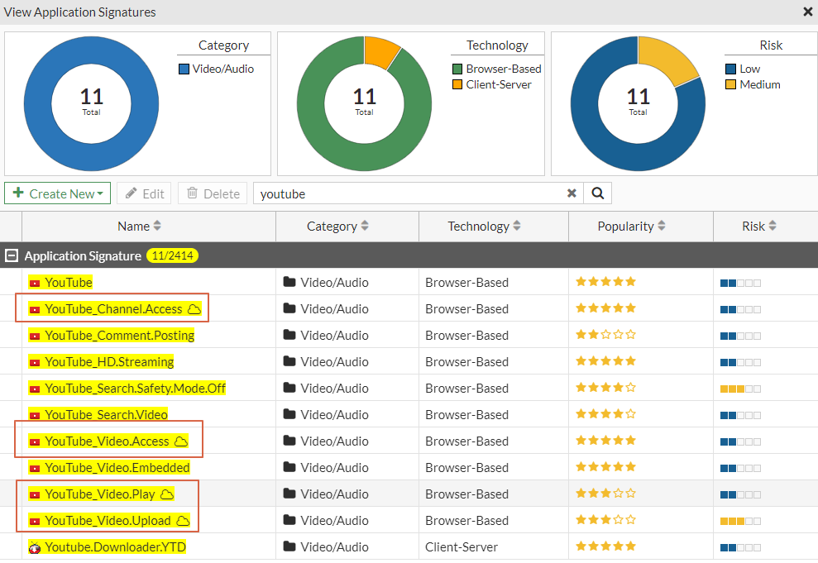
Task: Toggle Video/Audio legend in Category chart
Action: pos(217,69)
